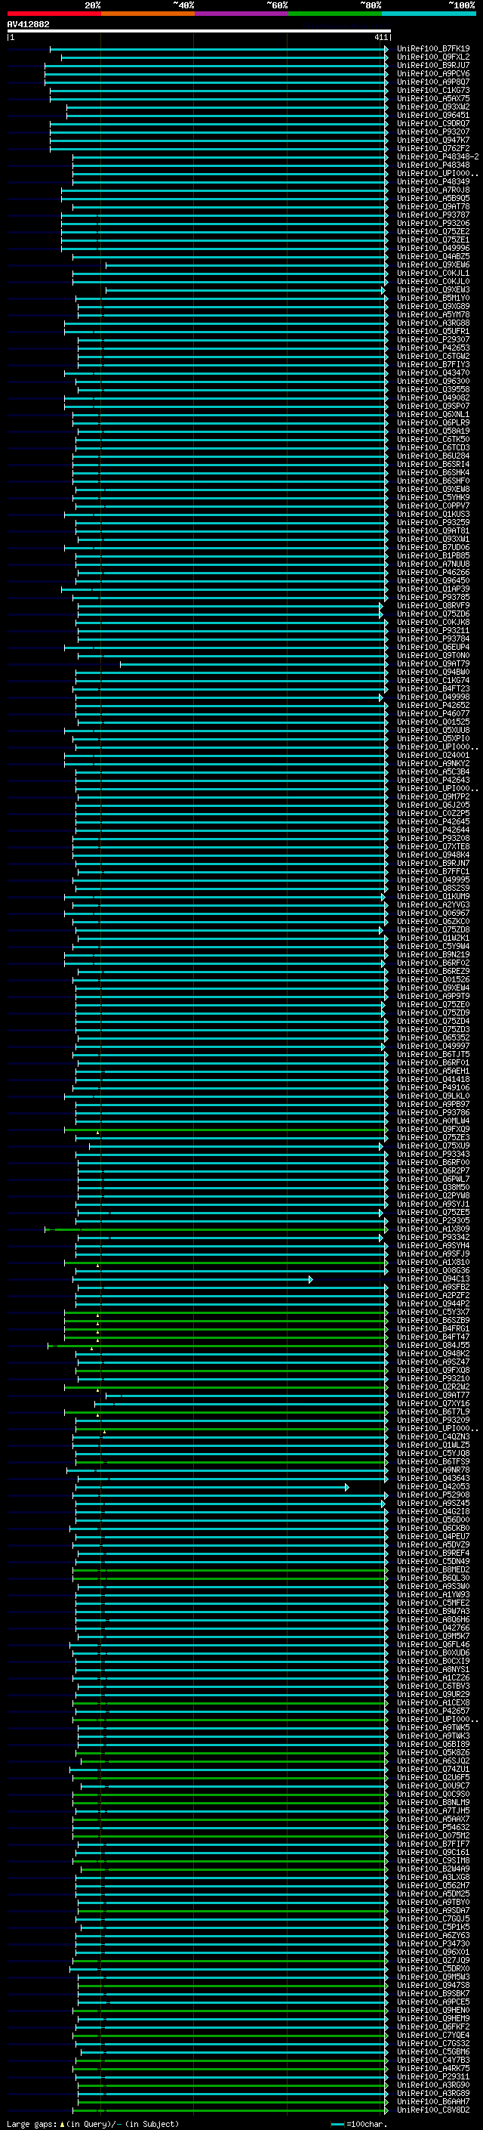
Task: Click the red 20% legend segment
Action: coord(54,14)
